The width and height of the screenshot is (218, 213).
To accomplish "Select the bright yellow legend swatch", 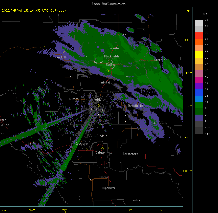I will tap(199, 54).
